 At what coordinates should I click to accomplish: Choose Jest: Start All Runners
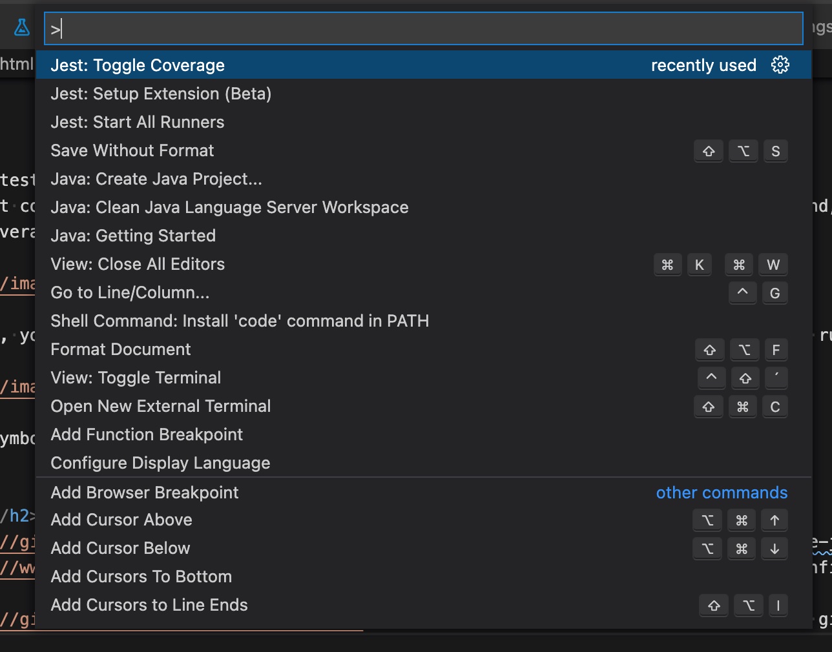tap(424, 122)
